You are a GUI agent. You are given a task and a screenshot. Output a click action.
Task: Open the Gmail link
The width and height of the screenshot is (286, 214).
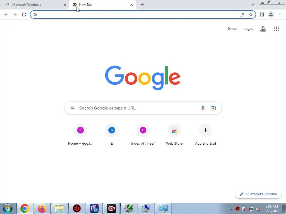232,29
